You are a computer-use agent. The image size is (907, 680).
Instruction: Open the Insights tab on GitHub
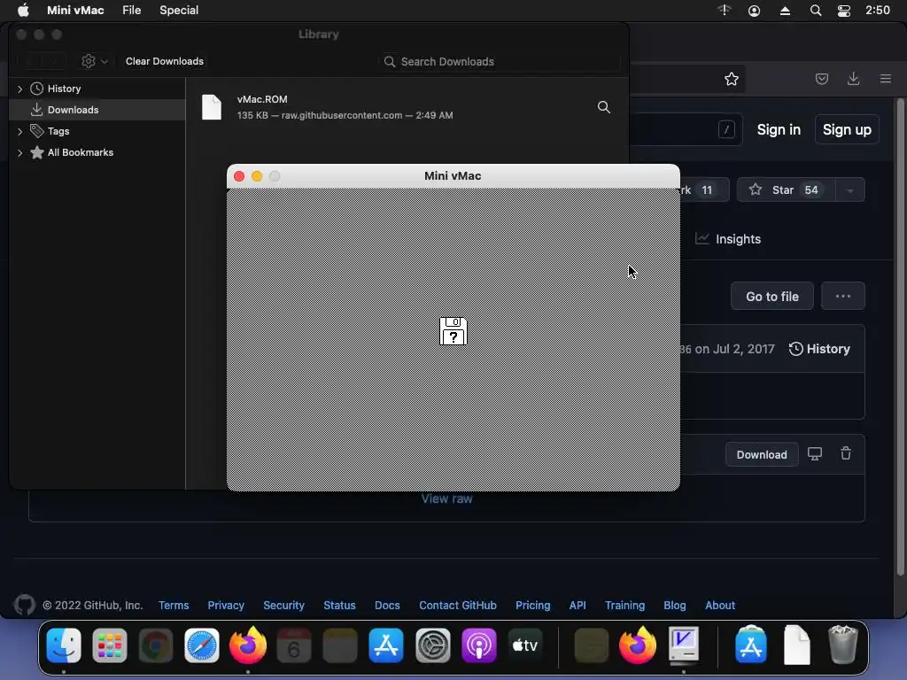728,239
